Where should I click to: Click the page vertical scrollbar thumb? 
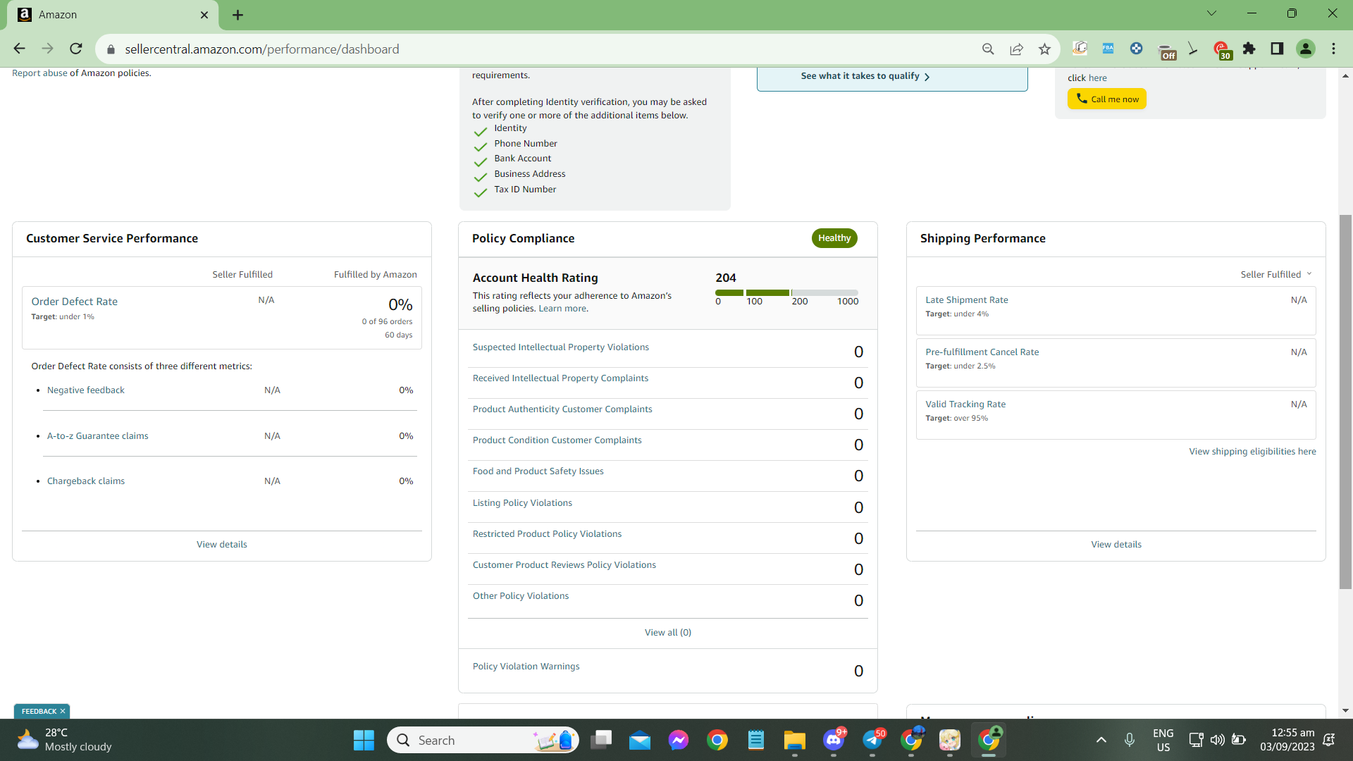(x=1345, y=402)
